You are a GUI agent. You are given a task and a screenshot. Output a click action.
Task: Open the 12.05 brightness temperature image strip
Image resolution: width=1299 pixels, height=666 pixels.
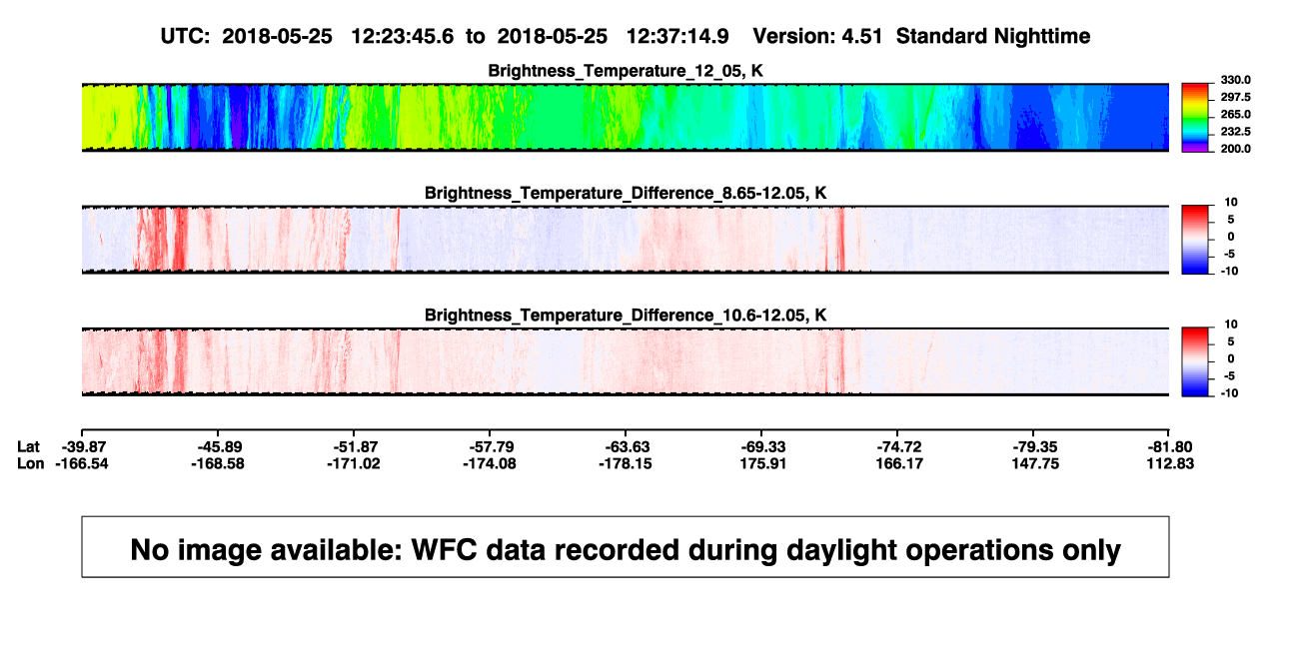(626, 117)
